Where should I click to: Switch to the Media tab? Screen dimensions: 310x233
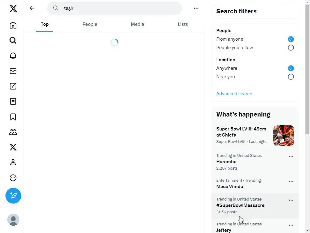pyautogui.click(x=137, y=24)
